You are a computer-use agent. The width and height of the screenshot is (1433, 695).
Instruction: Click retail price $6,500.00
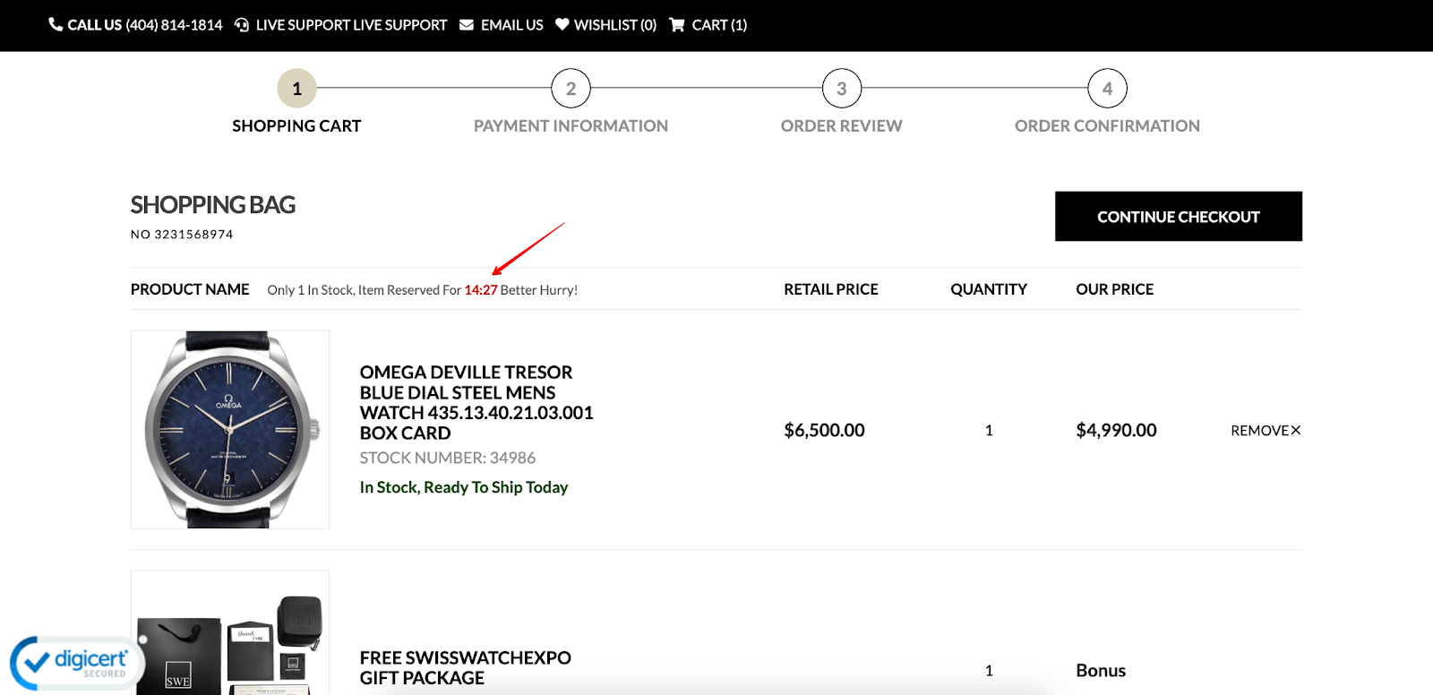pyautogui.click(x=825, y=431)
